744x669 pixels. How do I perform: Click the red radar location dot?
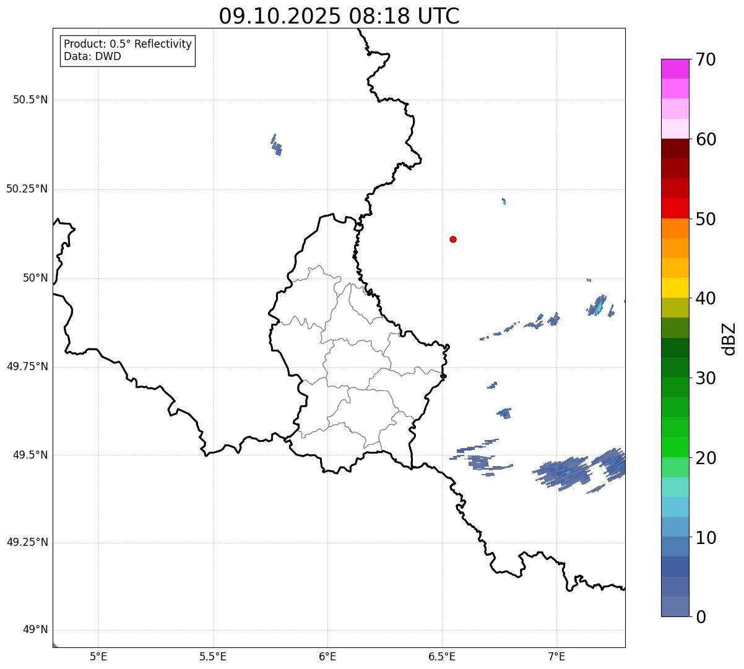(x=453, y=239)
